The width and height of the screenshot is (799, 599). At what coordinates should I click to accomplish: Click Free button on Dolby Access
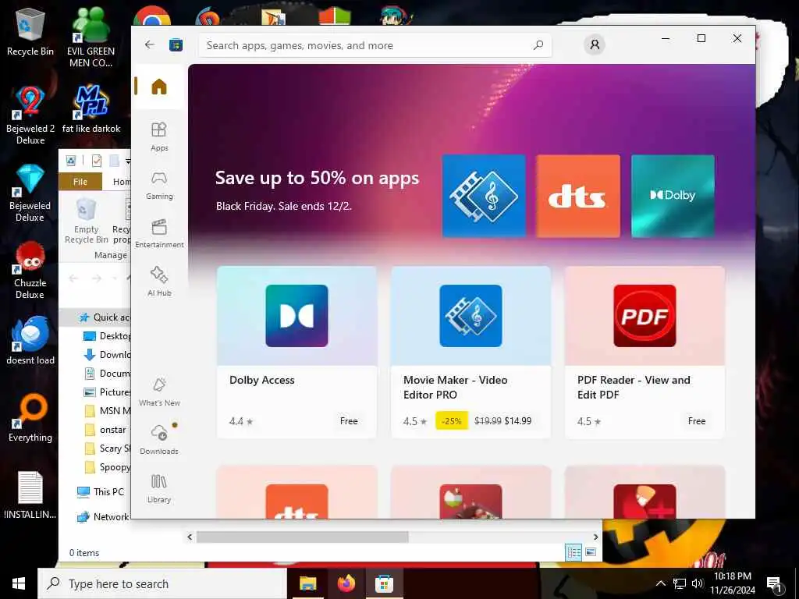tap(349, 421)
